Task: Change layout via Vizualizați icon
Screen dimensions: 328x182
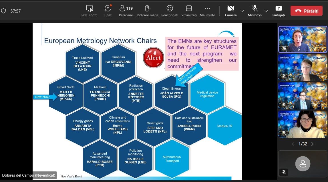Action: tap(189, 11)
